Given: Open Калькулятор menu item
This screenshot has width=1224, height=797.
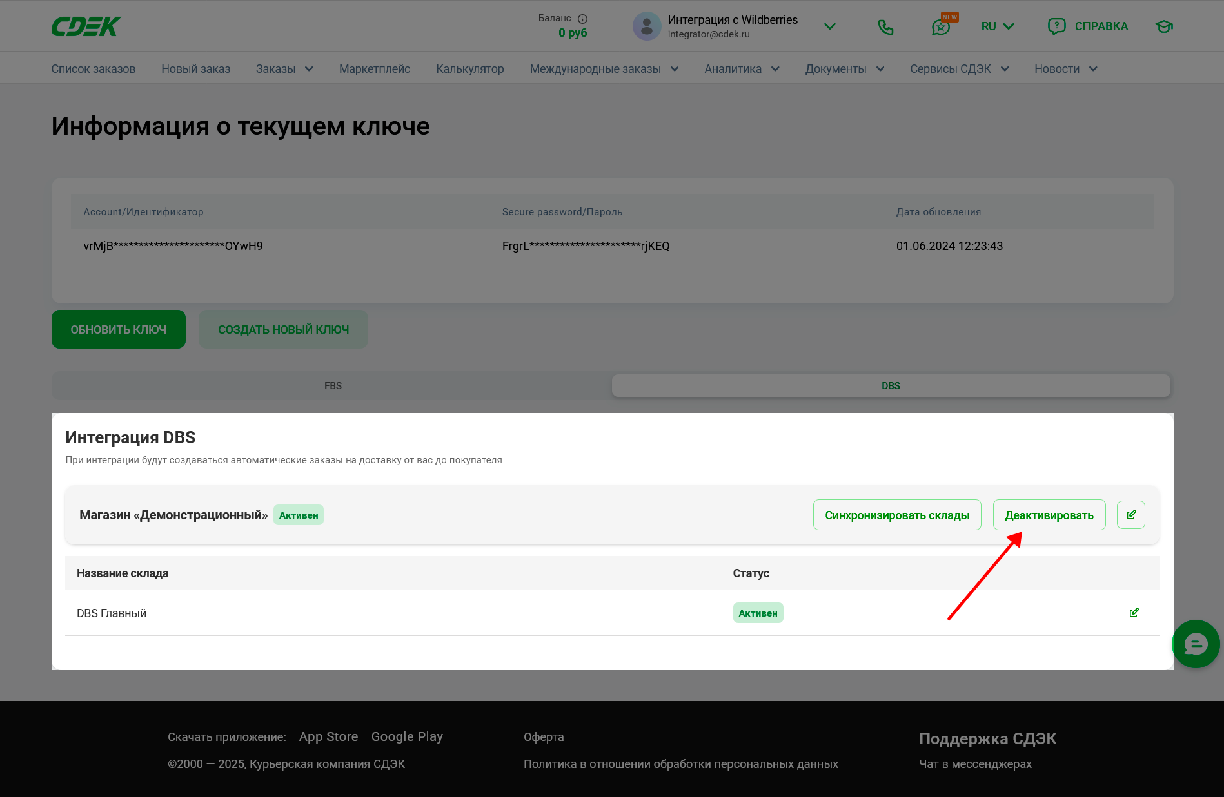Looking at the screenshot, I should tap(470, 69).
